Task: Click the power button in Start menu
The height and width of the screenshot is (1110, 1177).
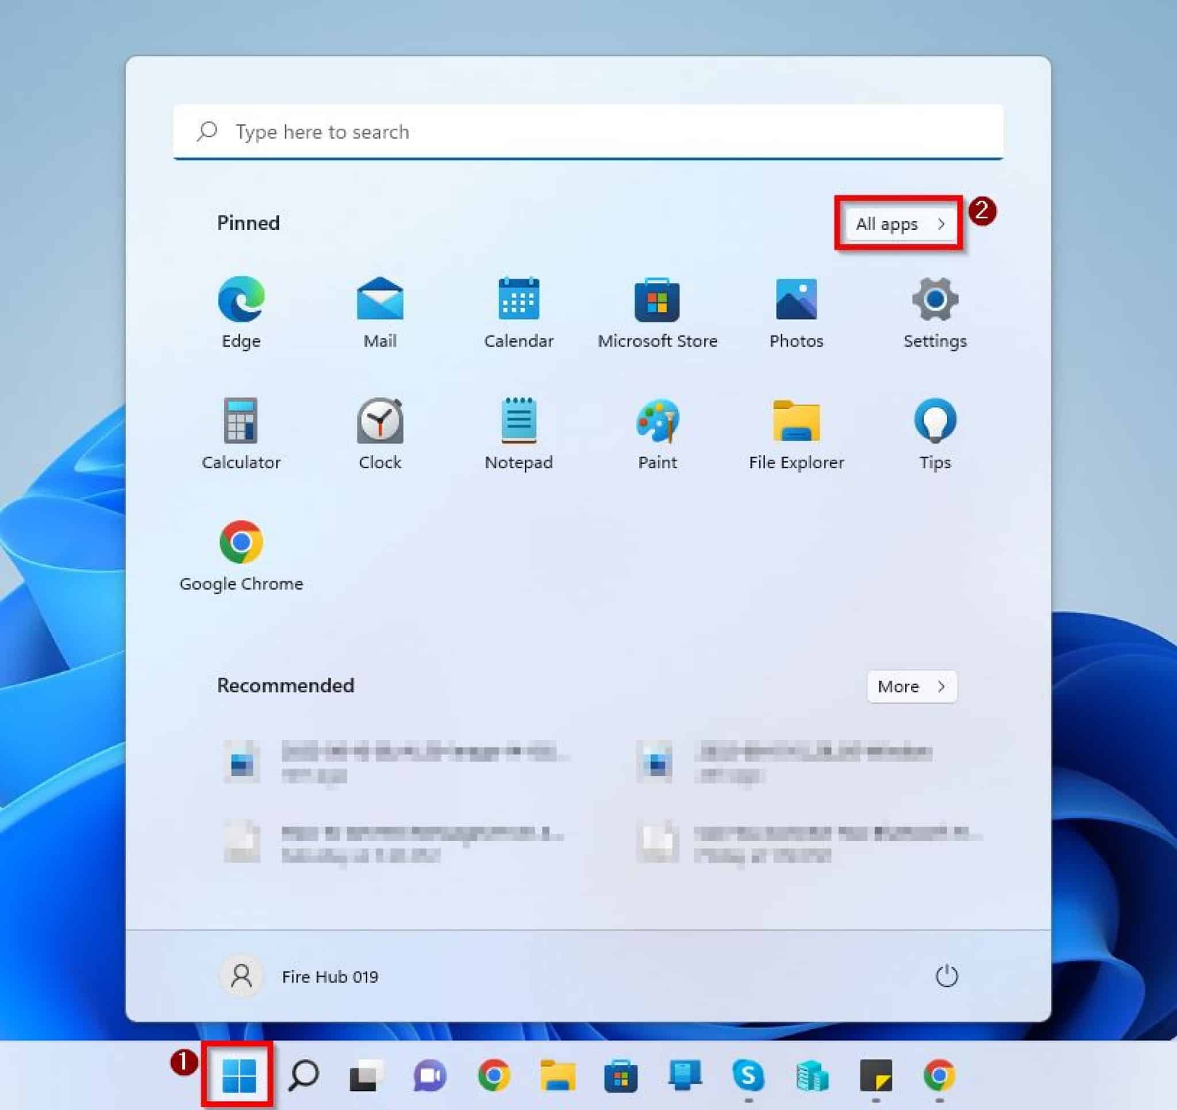Action: [x=947, y=977]
